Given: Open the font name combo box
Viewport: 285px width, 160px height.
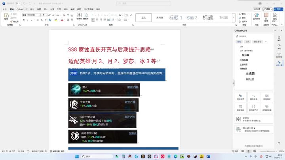Looking at the screenshot, I should (31, 15).
